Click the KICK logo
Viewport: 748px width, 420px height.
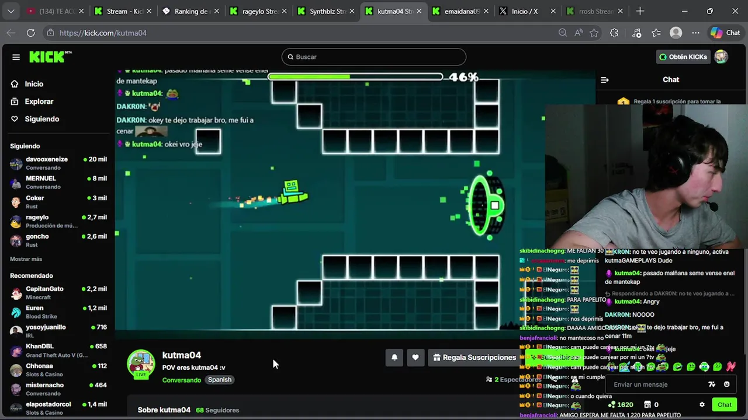(x=50, y=57)
